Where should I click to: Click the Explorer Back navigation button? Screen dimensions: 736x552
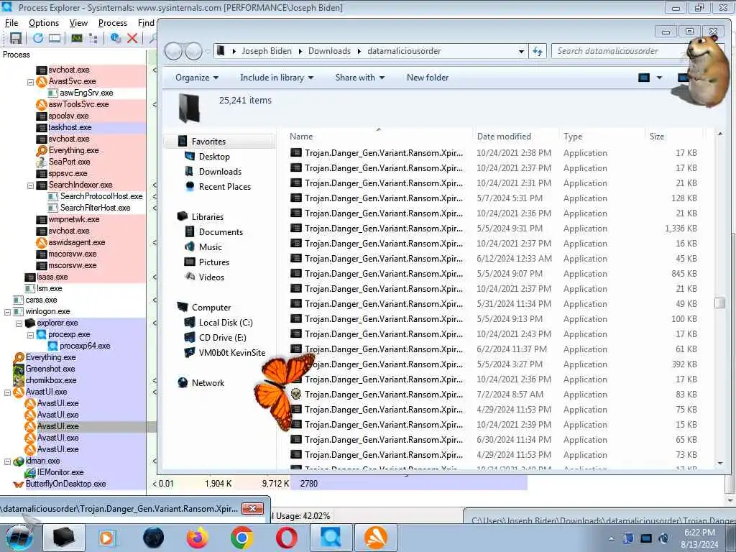tap(173, 51)
